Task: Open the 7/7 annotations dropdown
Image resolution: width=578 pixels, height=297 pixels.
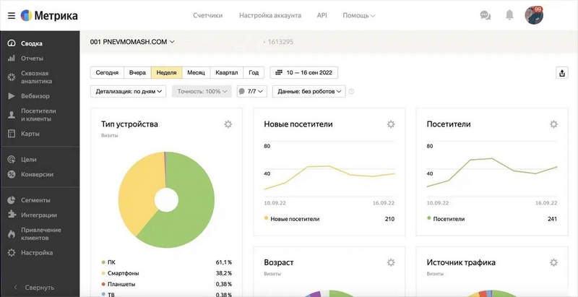Action: click(251, 91)
